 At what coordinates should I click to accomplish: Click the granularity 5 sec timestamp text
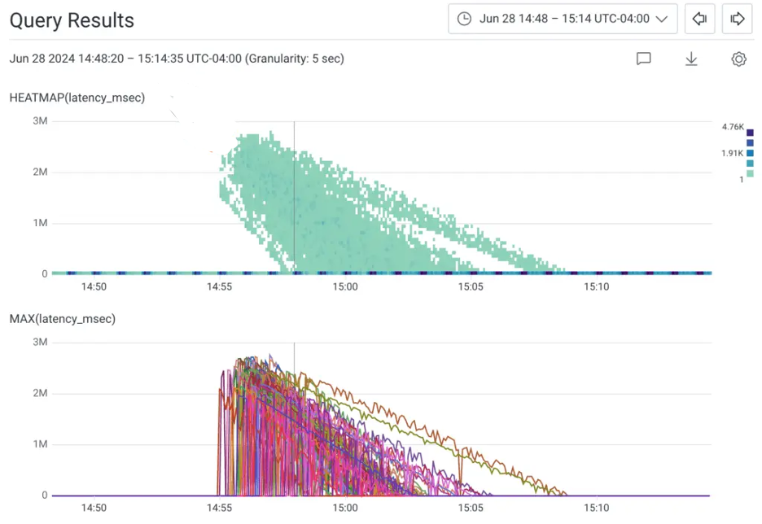pyautogui.click(x=177, y=59)
